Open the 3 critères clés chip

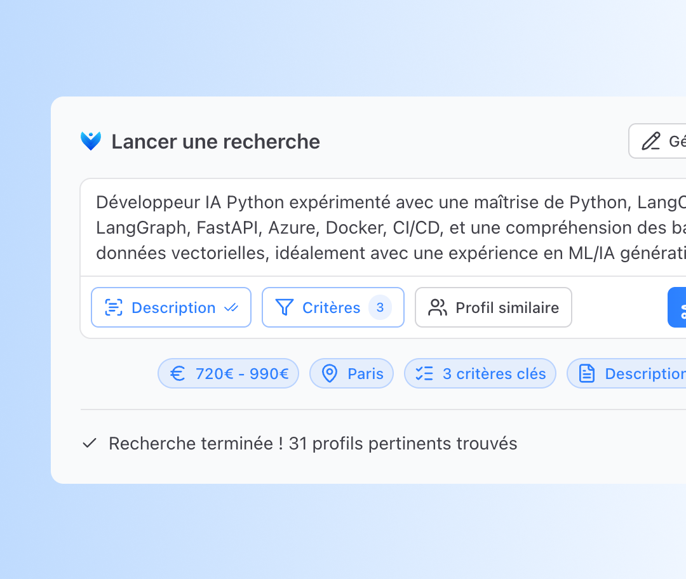click(480, 374)
